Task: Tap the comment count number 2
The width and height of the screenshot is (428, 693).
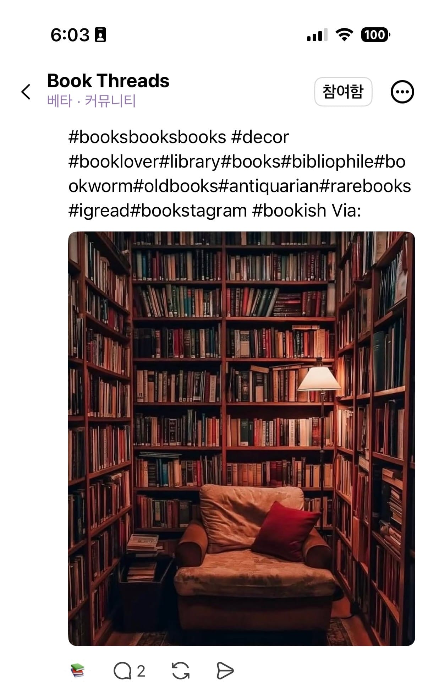Action: (141, 671)
